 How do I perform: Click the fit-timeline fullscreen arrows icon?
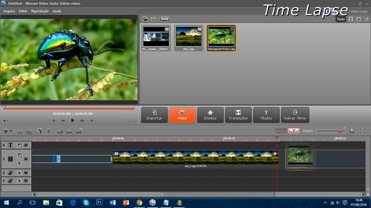[362, 131]
